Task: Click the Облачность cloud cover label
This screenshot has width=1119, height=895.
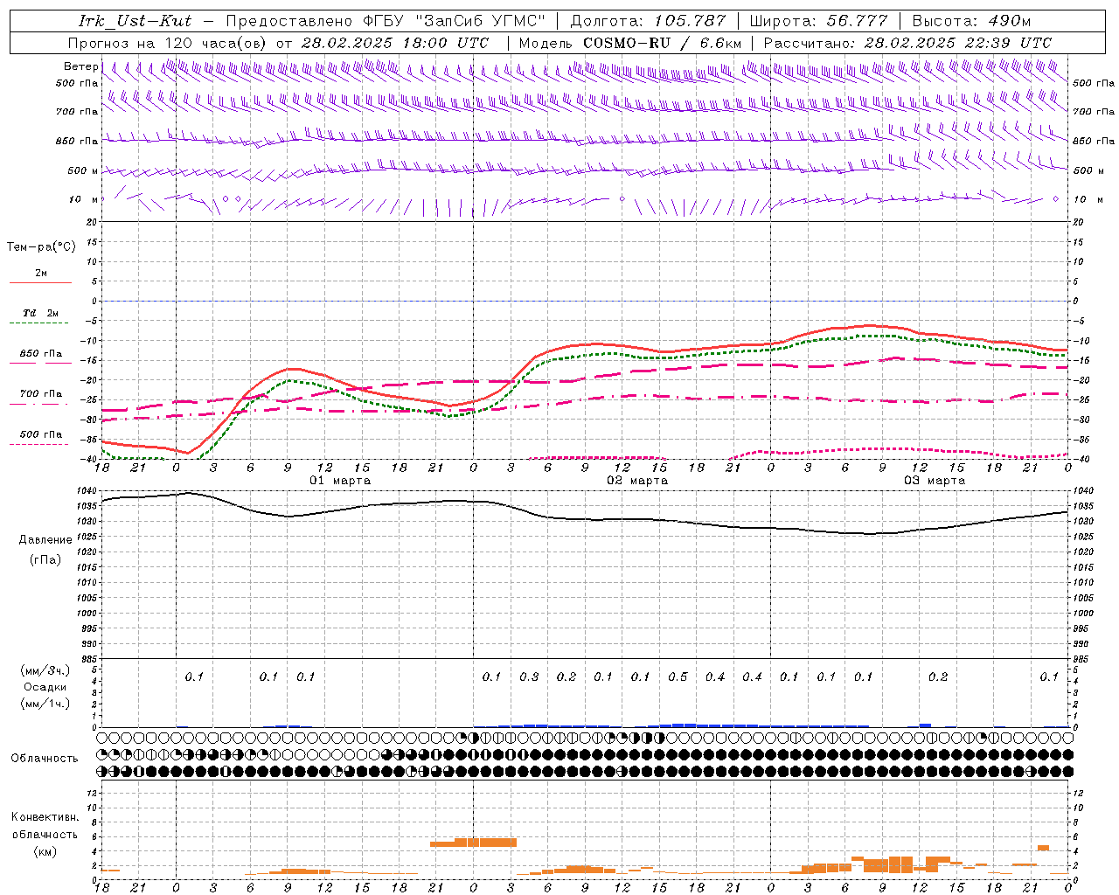Action: (x=45, y=759)
